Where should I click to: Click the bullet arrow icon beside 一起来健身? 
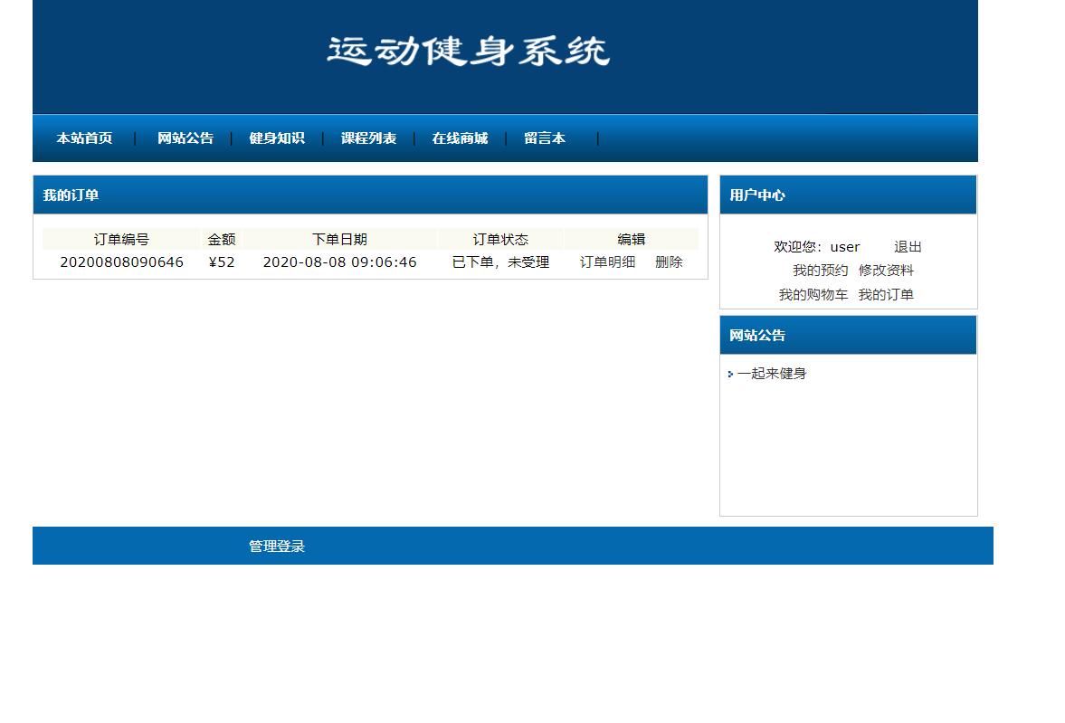click(730, 374)
